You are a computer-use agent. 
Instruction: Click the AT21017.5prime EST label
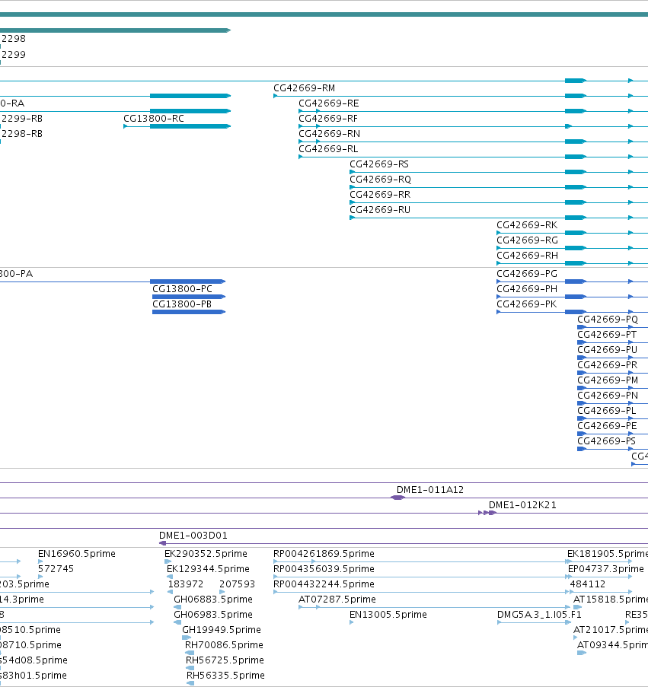[611, 630]
